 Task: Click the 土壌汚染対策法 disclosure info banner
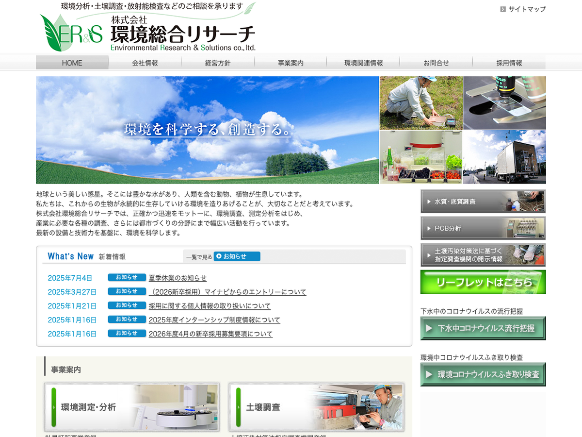click(x=483, y=255)
